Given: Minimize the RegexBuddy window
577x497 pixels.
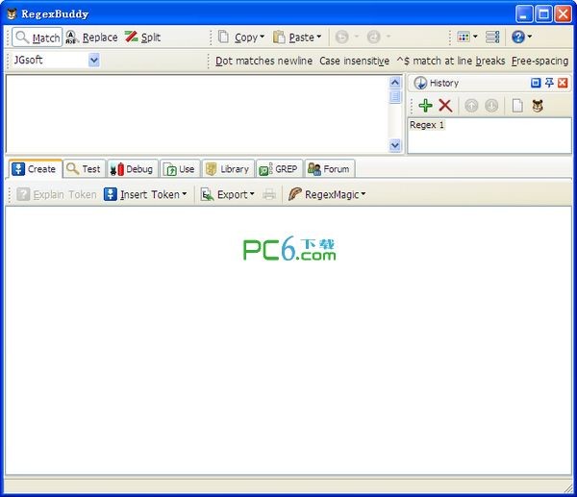Looking at the screenshot, I should pos(524,14).
